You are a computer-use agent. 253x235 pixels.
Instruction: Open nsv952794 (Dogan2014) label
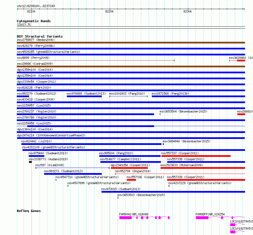click(x=133, y=171)
